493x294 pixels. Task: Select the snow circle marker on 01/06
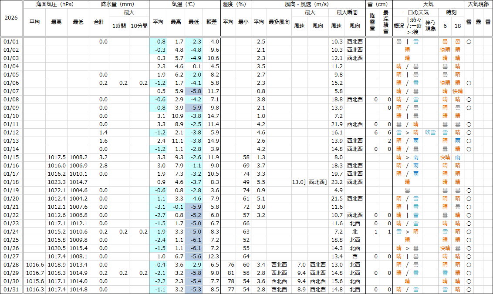(x=469, y=83)
